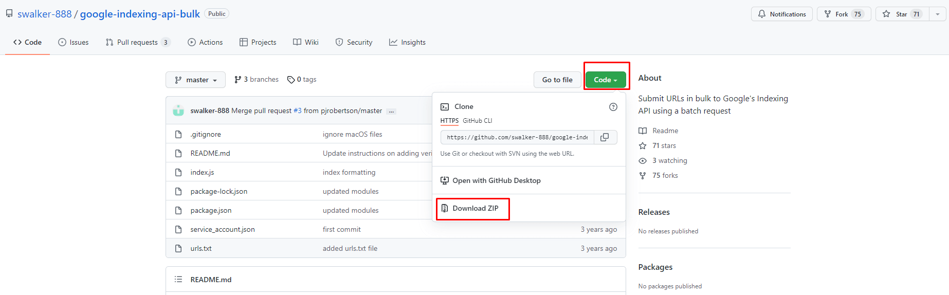Image resolution: width=949 pixels, height=295 pixels.
Task: Select the HTTPS clone tab
Action: [x=449, y=121]
